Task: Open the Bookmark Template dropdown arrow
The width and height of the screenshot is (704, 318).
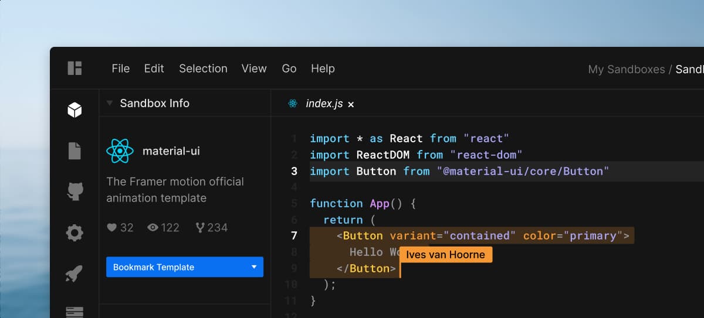Action: 254,267
